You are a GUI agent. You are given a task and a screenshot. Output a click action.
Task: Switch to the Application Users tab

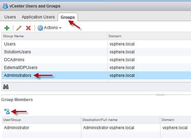pos(38,17)
